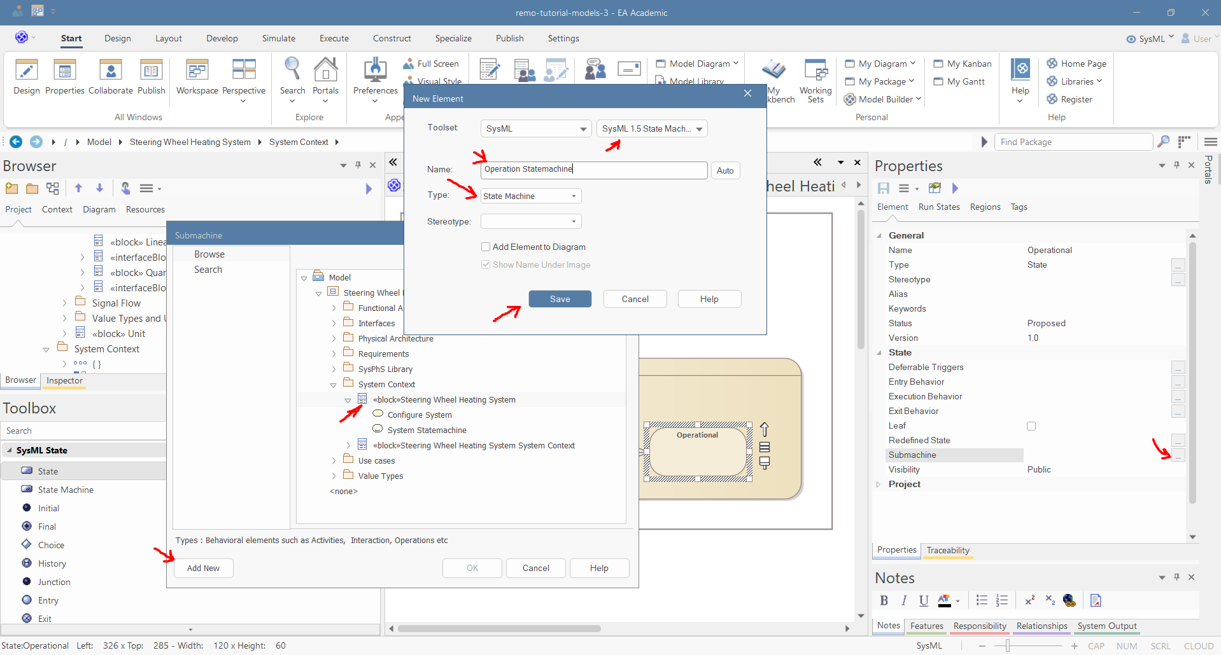Click the Search magnifier icon in ribbon
1221x655 pixels.
pyautogui.click(x=292, y=70)
